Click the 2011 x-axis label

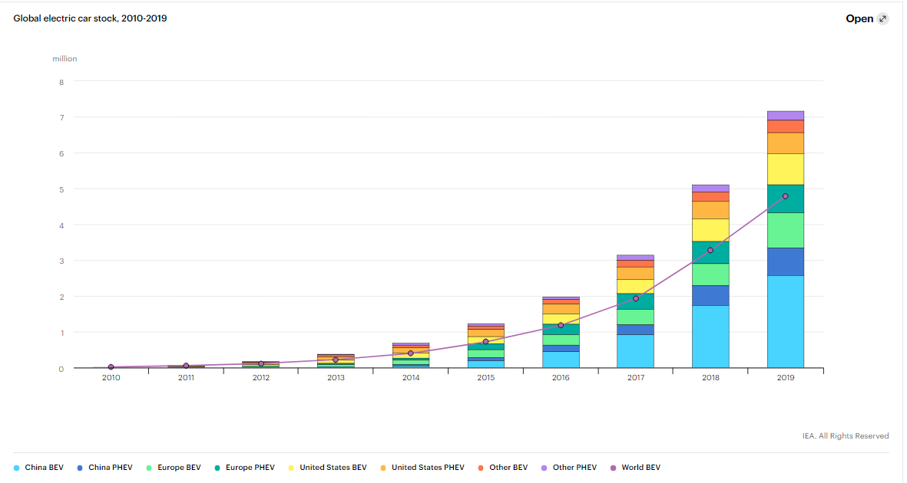click(x=186, y=378)
